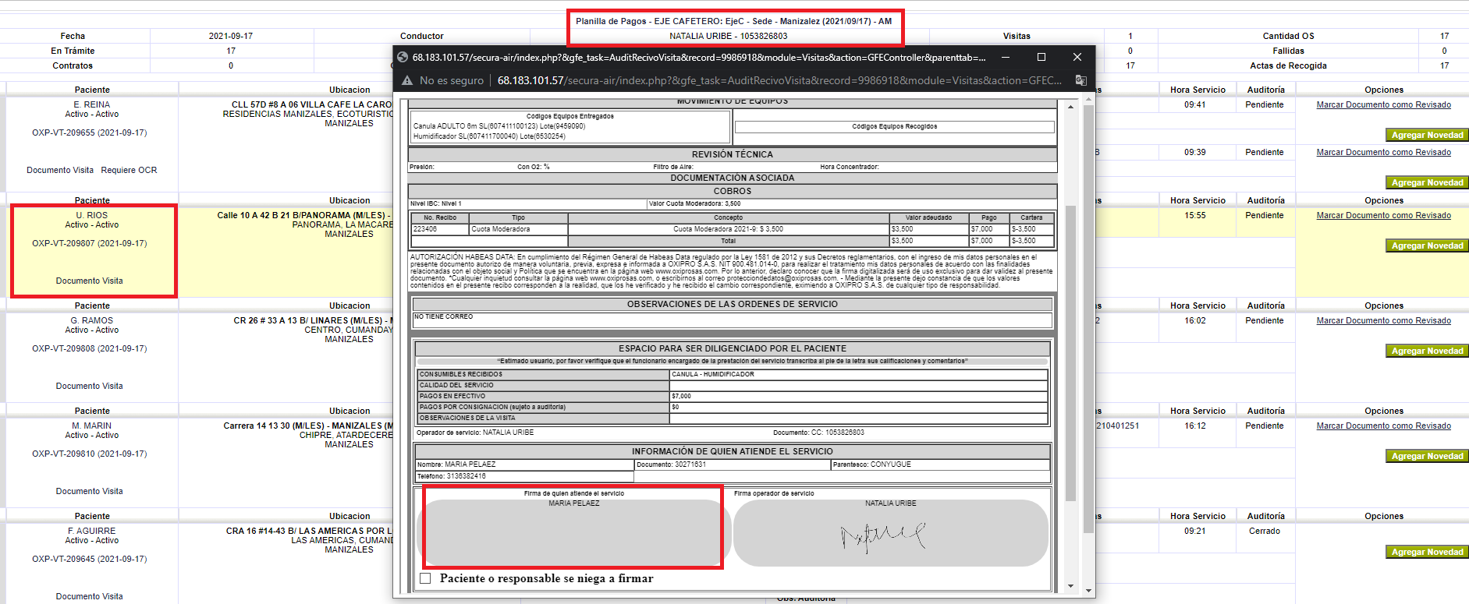
Task: Click the popup address bar URL
Action: coord(779,80)
